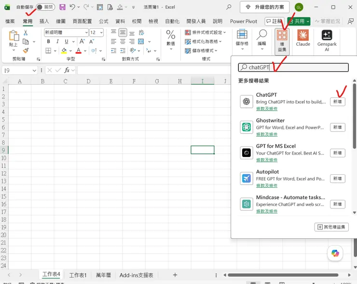Viewport: 357px width, 284px height.
Task: Toggle Top Align vertical alignment
Action: [113, 33]
